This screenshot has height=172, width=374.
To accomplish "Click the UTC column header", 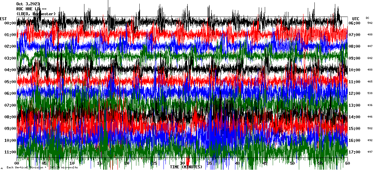I will pyautogui.click(x=355, y=19).
